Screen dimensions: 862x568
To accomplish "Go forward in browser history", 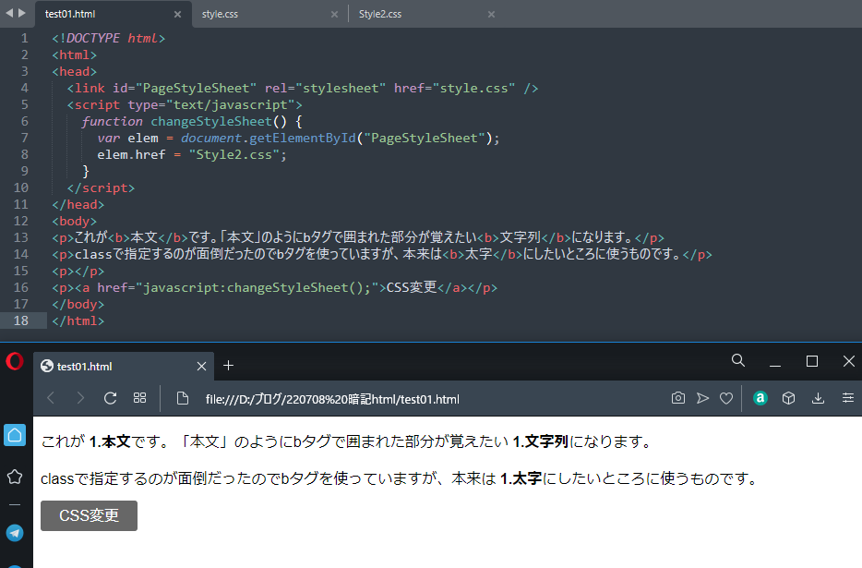I will [80, 398].
